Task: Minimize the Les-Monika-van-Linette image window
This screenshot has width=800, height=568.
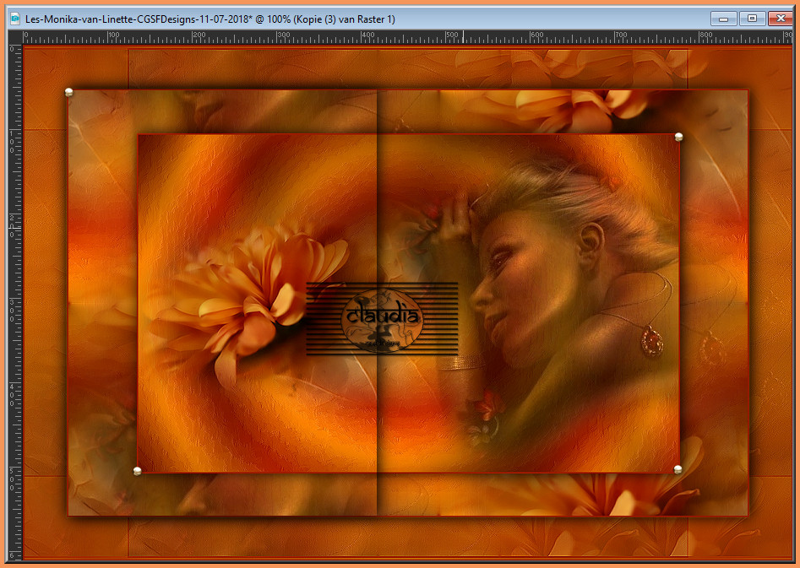Action: click(723, 19)
